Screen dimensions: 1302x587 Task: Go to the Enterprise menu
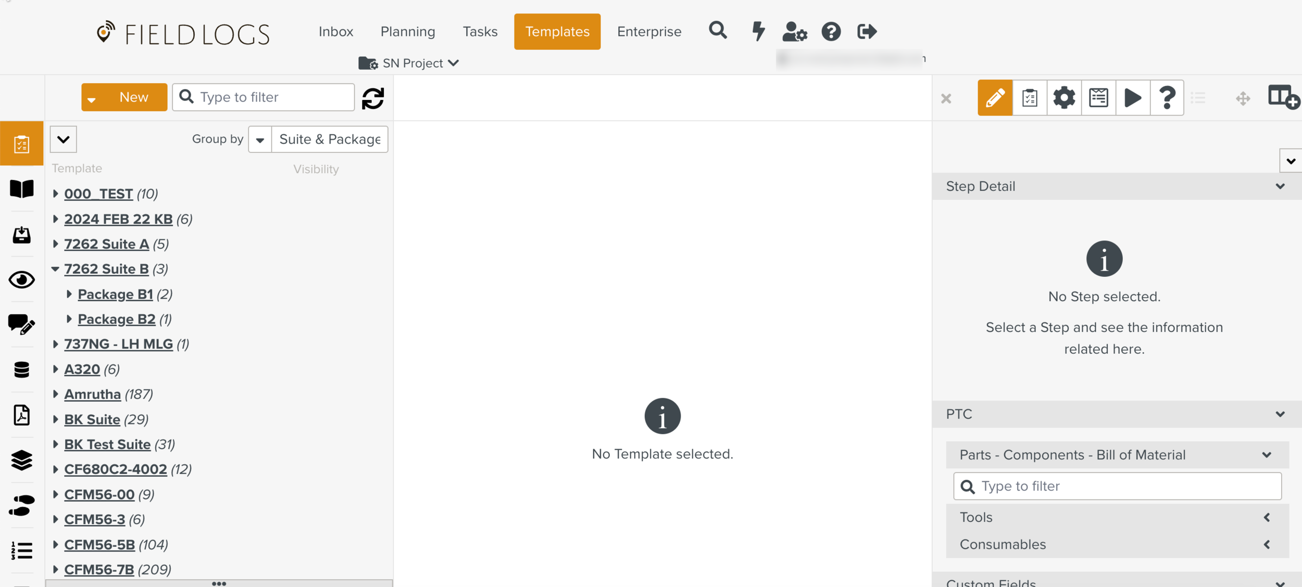click(649, 31)
